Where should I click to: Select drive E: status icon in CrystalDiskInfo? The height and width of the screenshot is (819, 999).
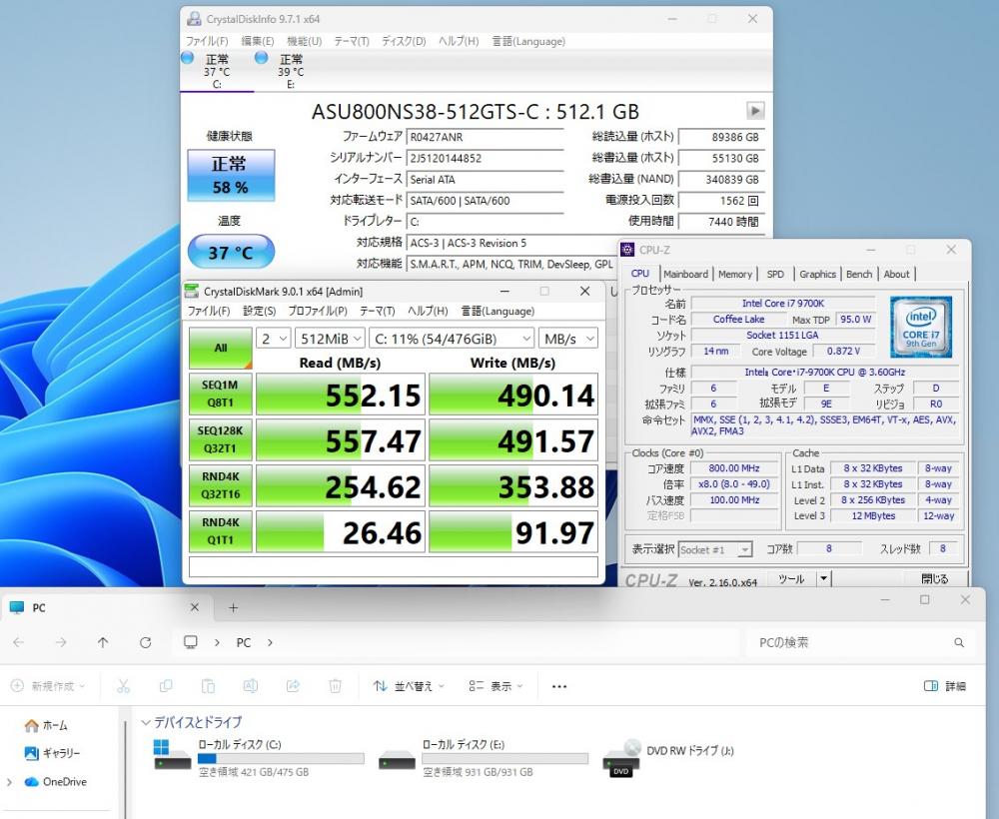261,58
